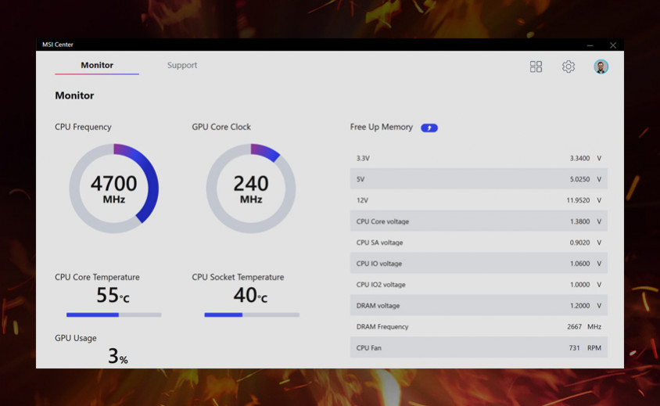This screenshot has height=406, width=660.
Task: Click the CPU Socket Temperature bar
Action: click(x=252, y=314)
